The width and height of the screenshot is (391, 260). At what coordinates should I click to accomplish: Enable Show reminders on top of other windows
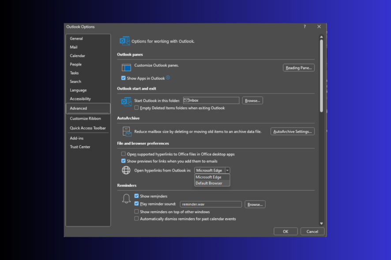click(136, 212)
